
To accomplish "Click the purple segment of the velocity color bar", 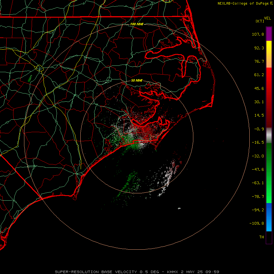I will click(269, 34).
